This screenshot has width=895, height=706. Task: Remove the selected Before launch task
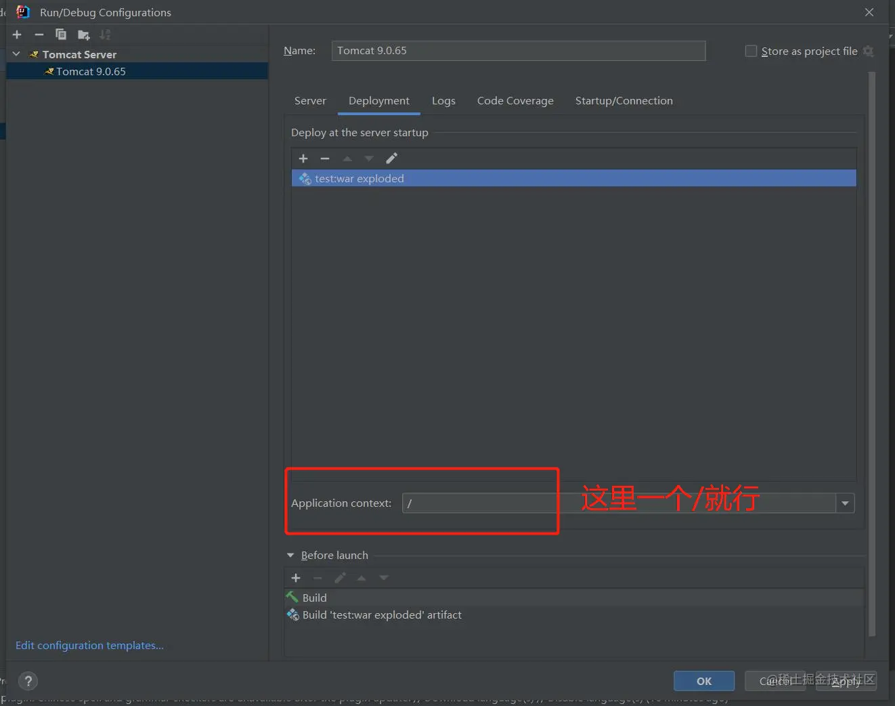pyautogui.click(x=318, y=578)
